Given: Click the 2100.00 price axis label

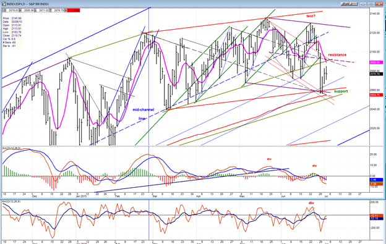Looking at the screenshot, I should tap(374, 52).
